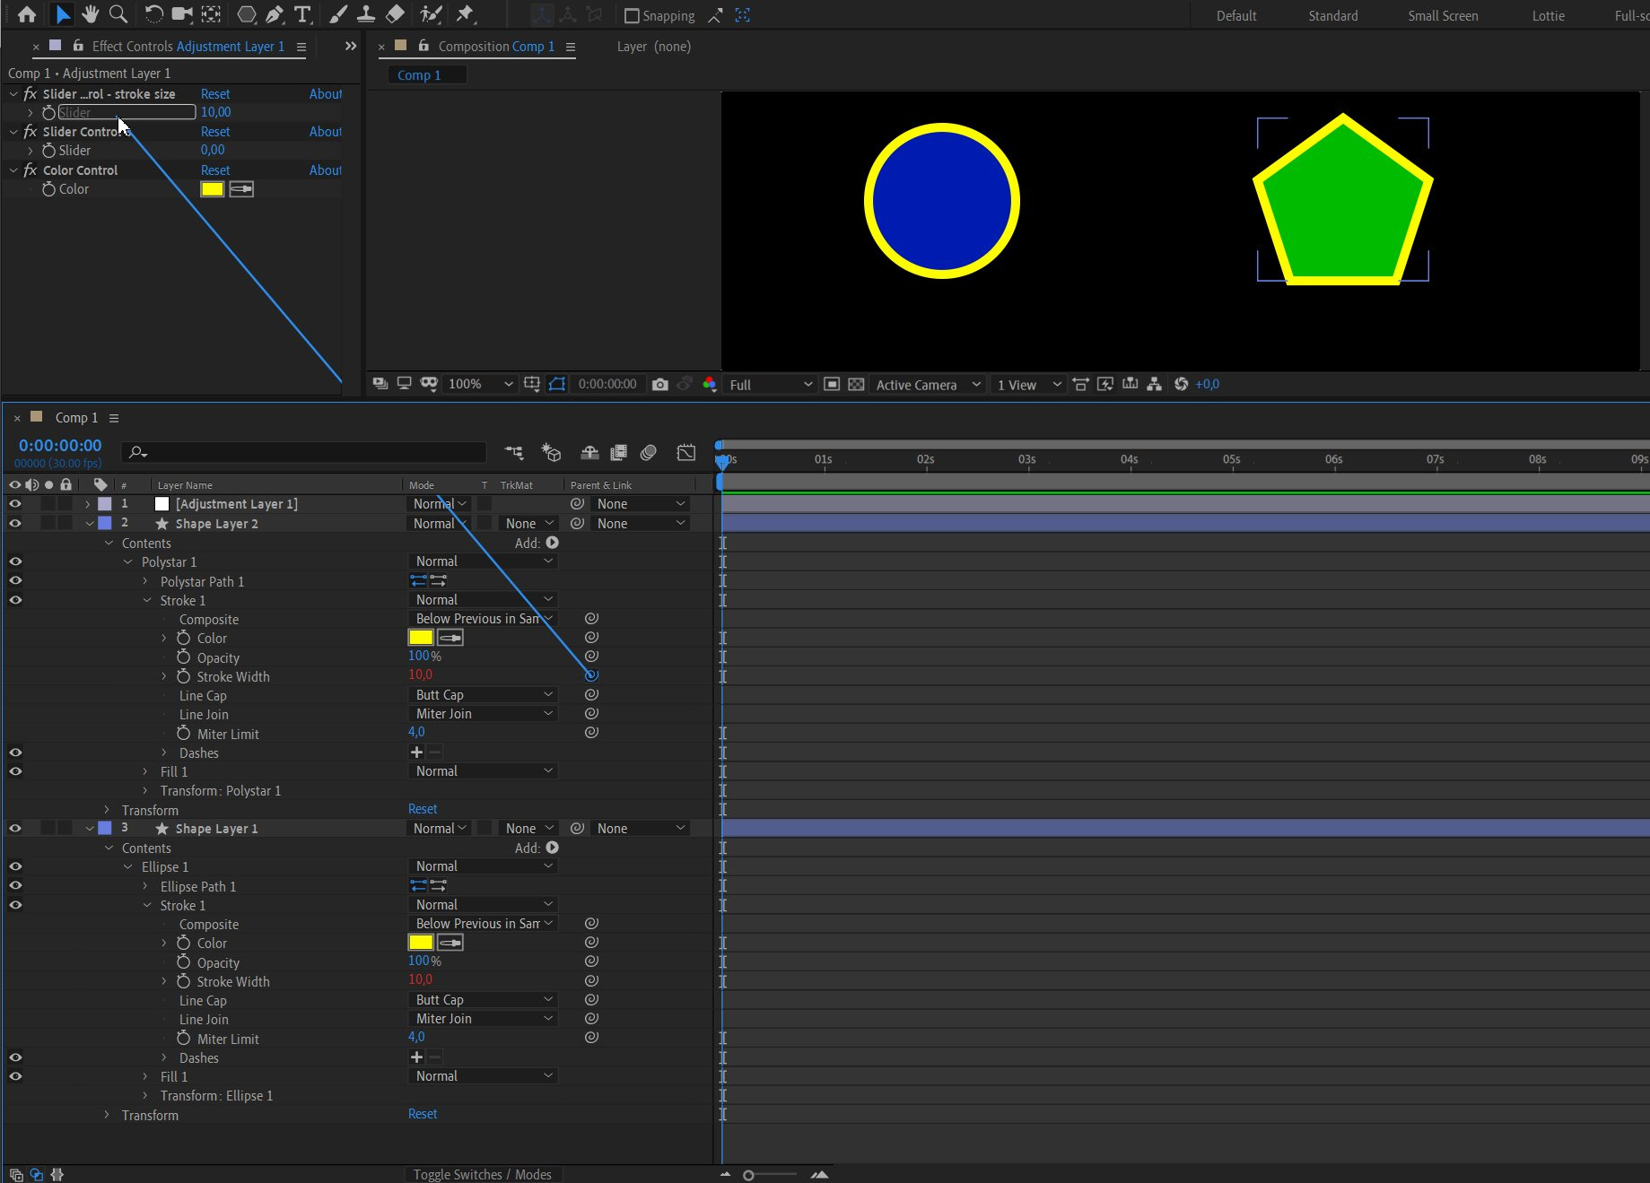
Task: Toggle stopwatch for Polystar Stroke Width
Action: point(183,677)
